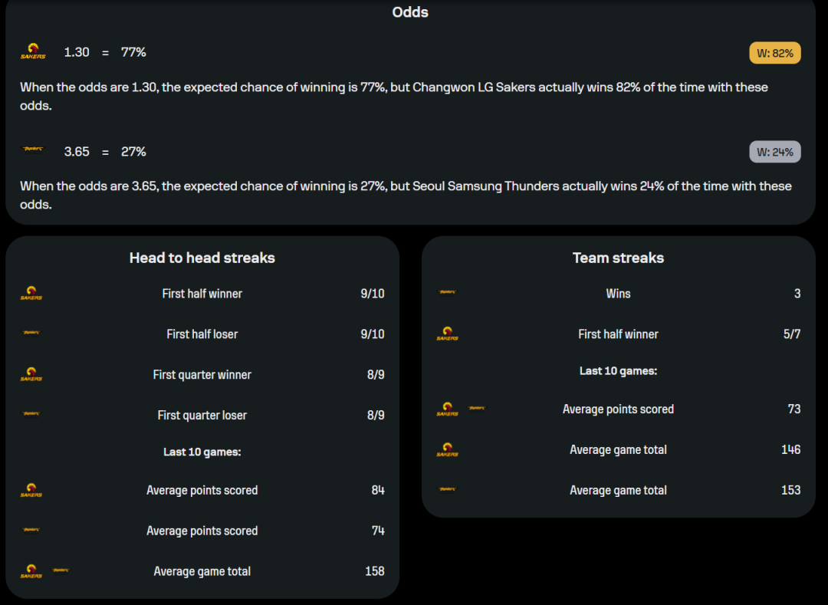This screenshot has width=828, height=605.
Task: Click the Thunders logo on Average game total 153
Action: click(x=447, y=489)
